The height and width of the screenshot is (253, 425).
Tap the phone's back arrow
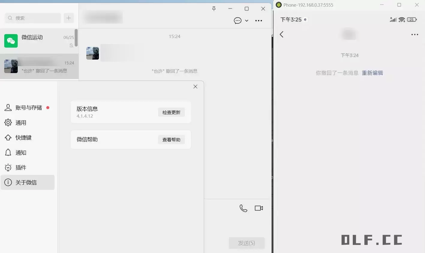pyautogui.click(x=281, y=34)
